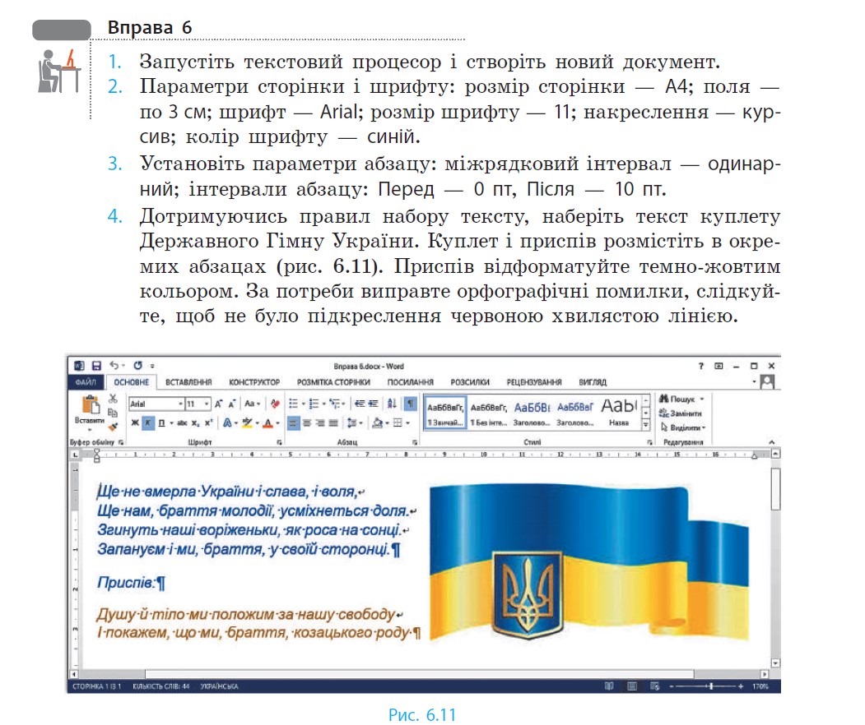Open the font color dropdown arrow
865x725 pixels.
(x=277, y=423)
